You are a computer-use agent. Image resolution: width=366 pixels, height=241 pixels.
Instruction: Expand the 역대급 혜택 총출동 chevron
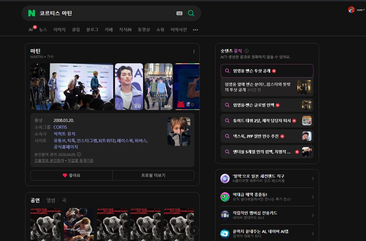pos(313,197)
